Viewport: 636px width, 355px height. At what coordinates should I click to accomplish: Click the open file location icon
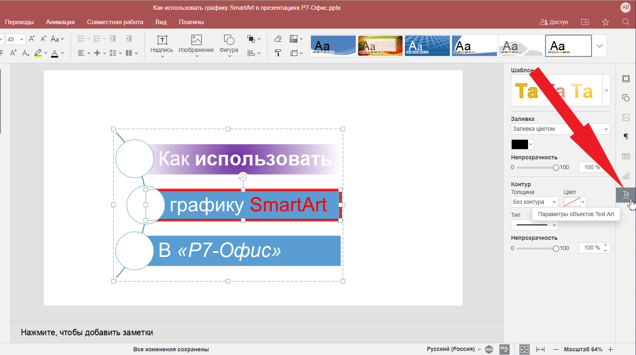click(x=585, y=22)
